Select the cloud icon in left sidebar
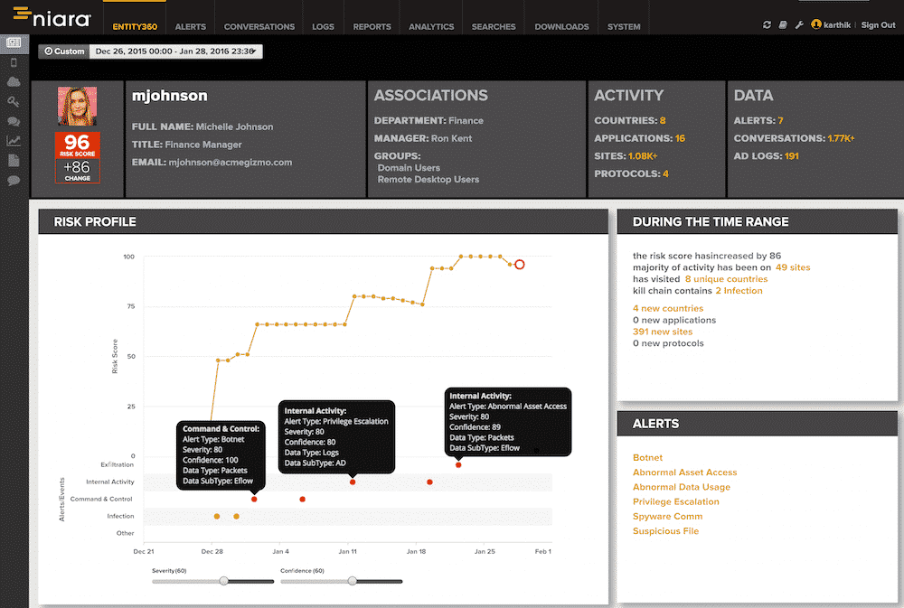904x608 pixels. click(x=14, y=82)
